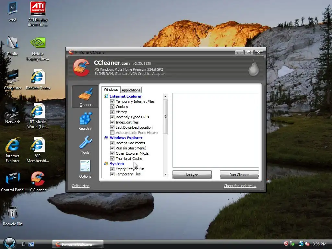Viewport: 332px width, 249px height.
Task: Click the checklist scrollbar down arrow
Action: point(166,174)
